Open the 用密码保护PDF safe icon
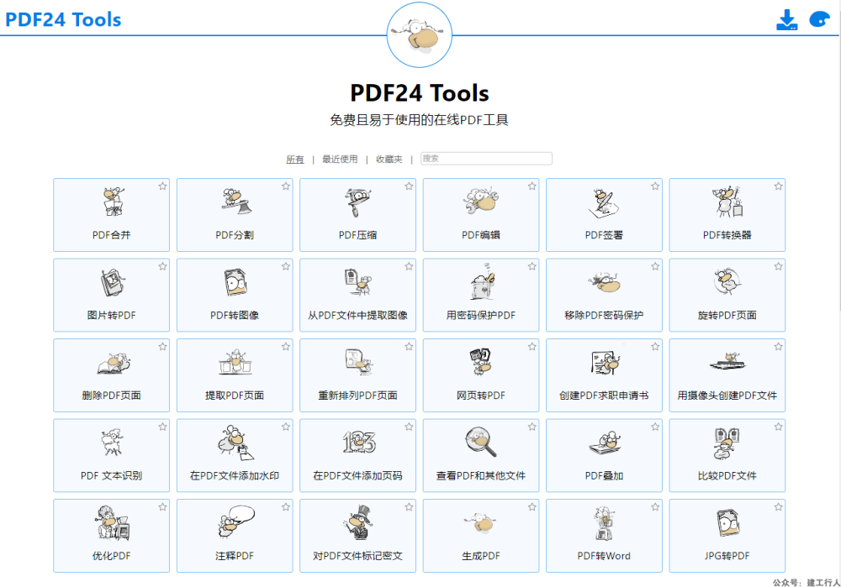The image size is (841, 587). tap(483, 281)
